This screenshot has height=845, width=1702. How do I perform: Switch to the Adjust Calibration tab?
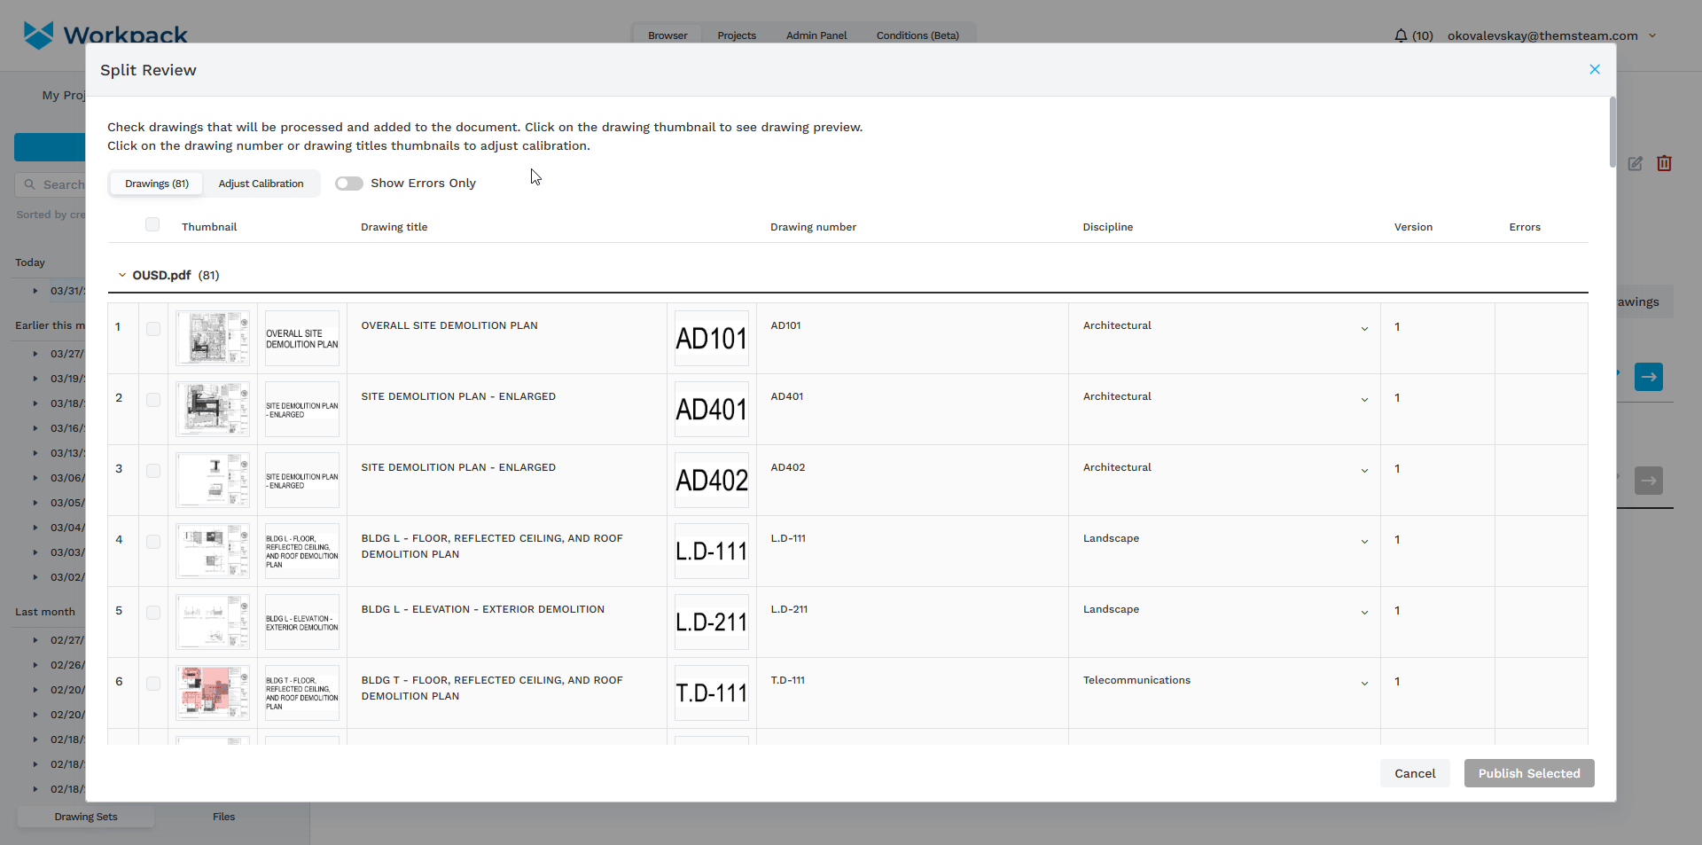point(261,184)
